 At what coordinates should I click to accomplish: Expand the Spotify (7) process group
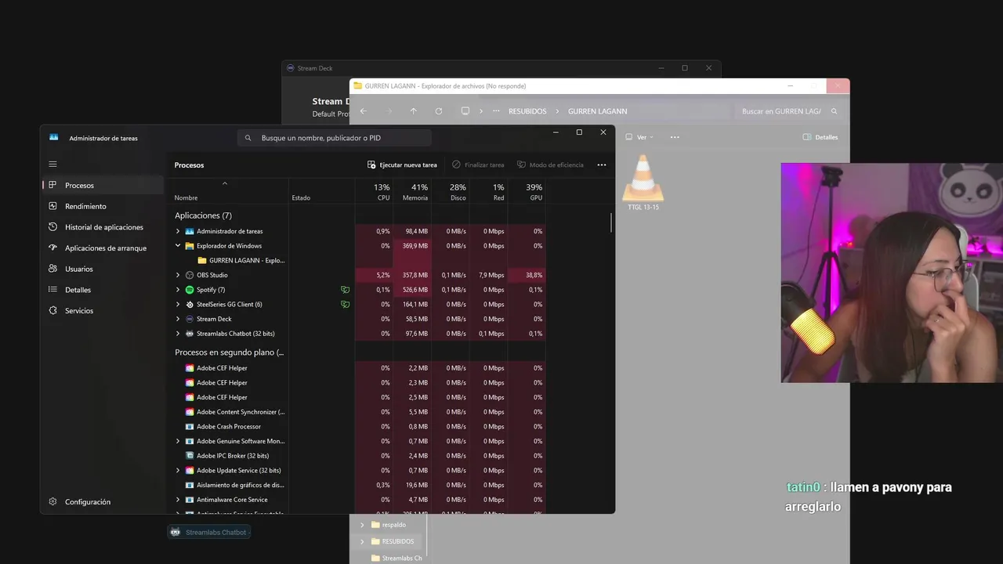(x=178, y=290)
